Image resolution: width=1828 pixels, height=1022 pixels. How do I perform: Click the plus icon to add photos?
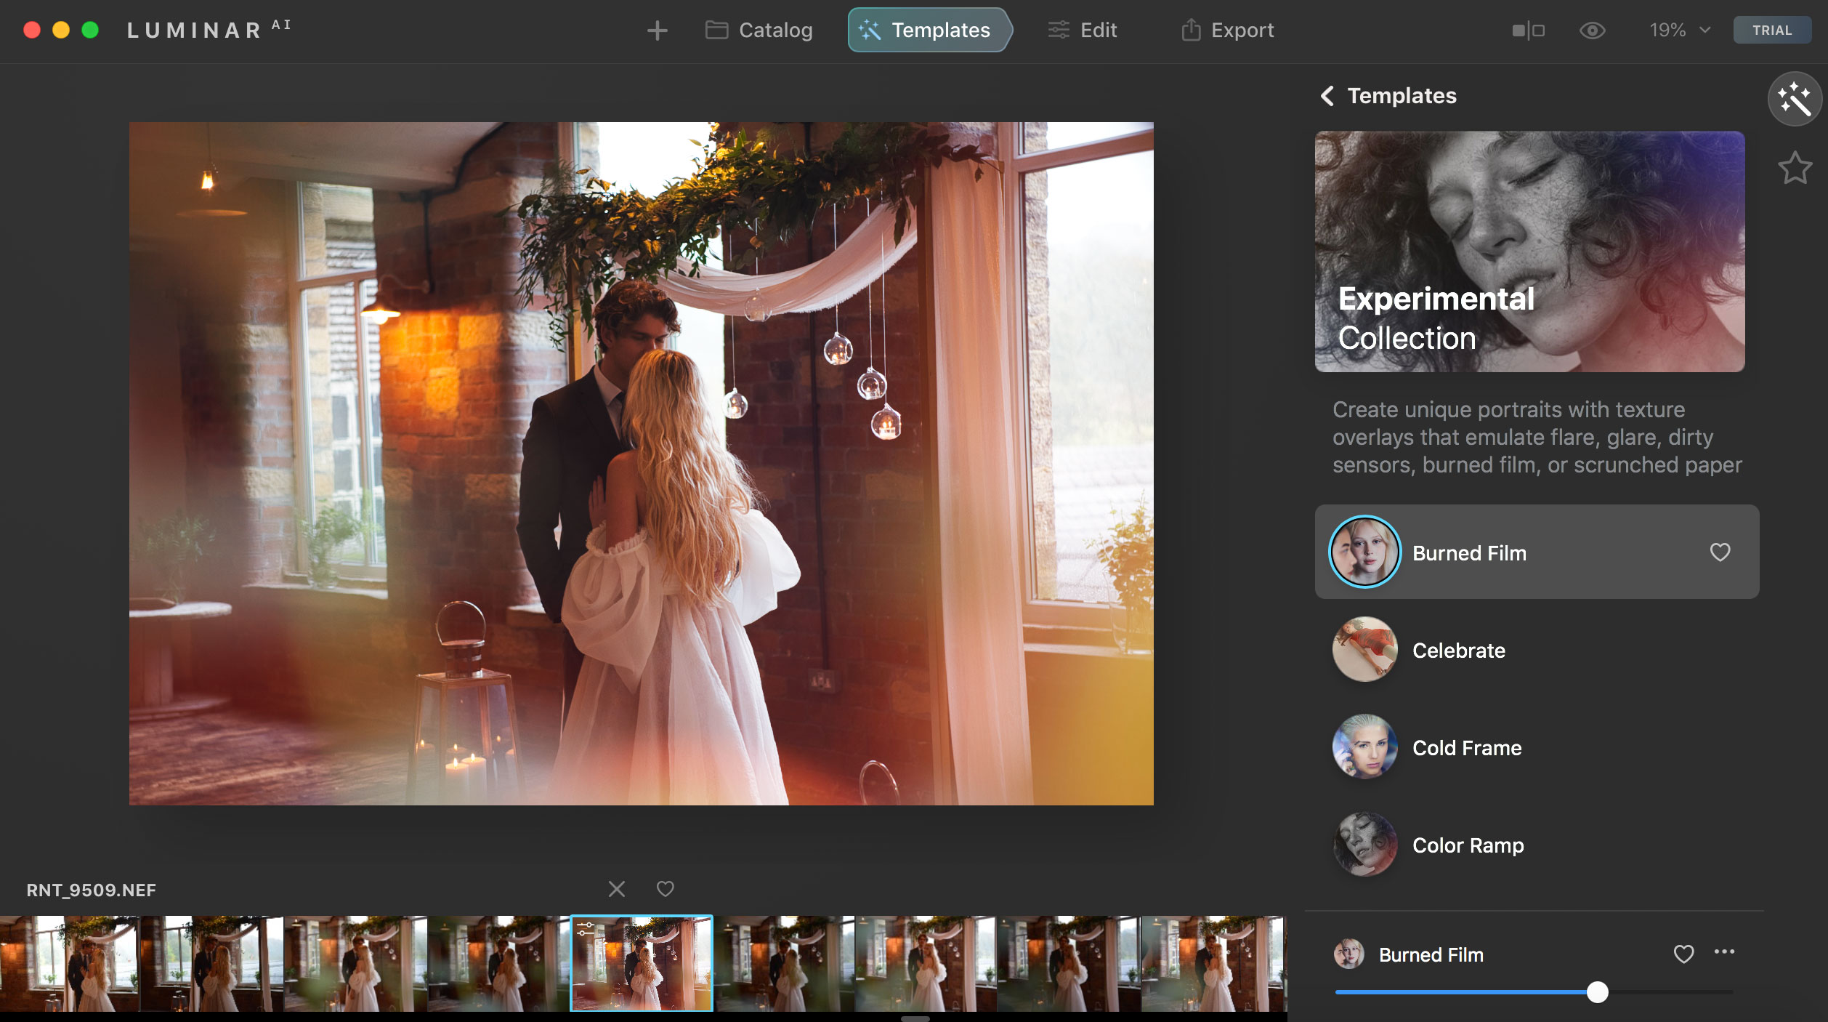pyautogui.click(x=657, y=31)
